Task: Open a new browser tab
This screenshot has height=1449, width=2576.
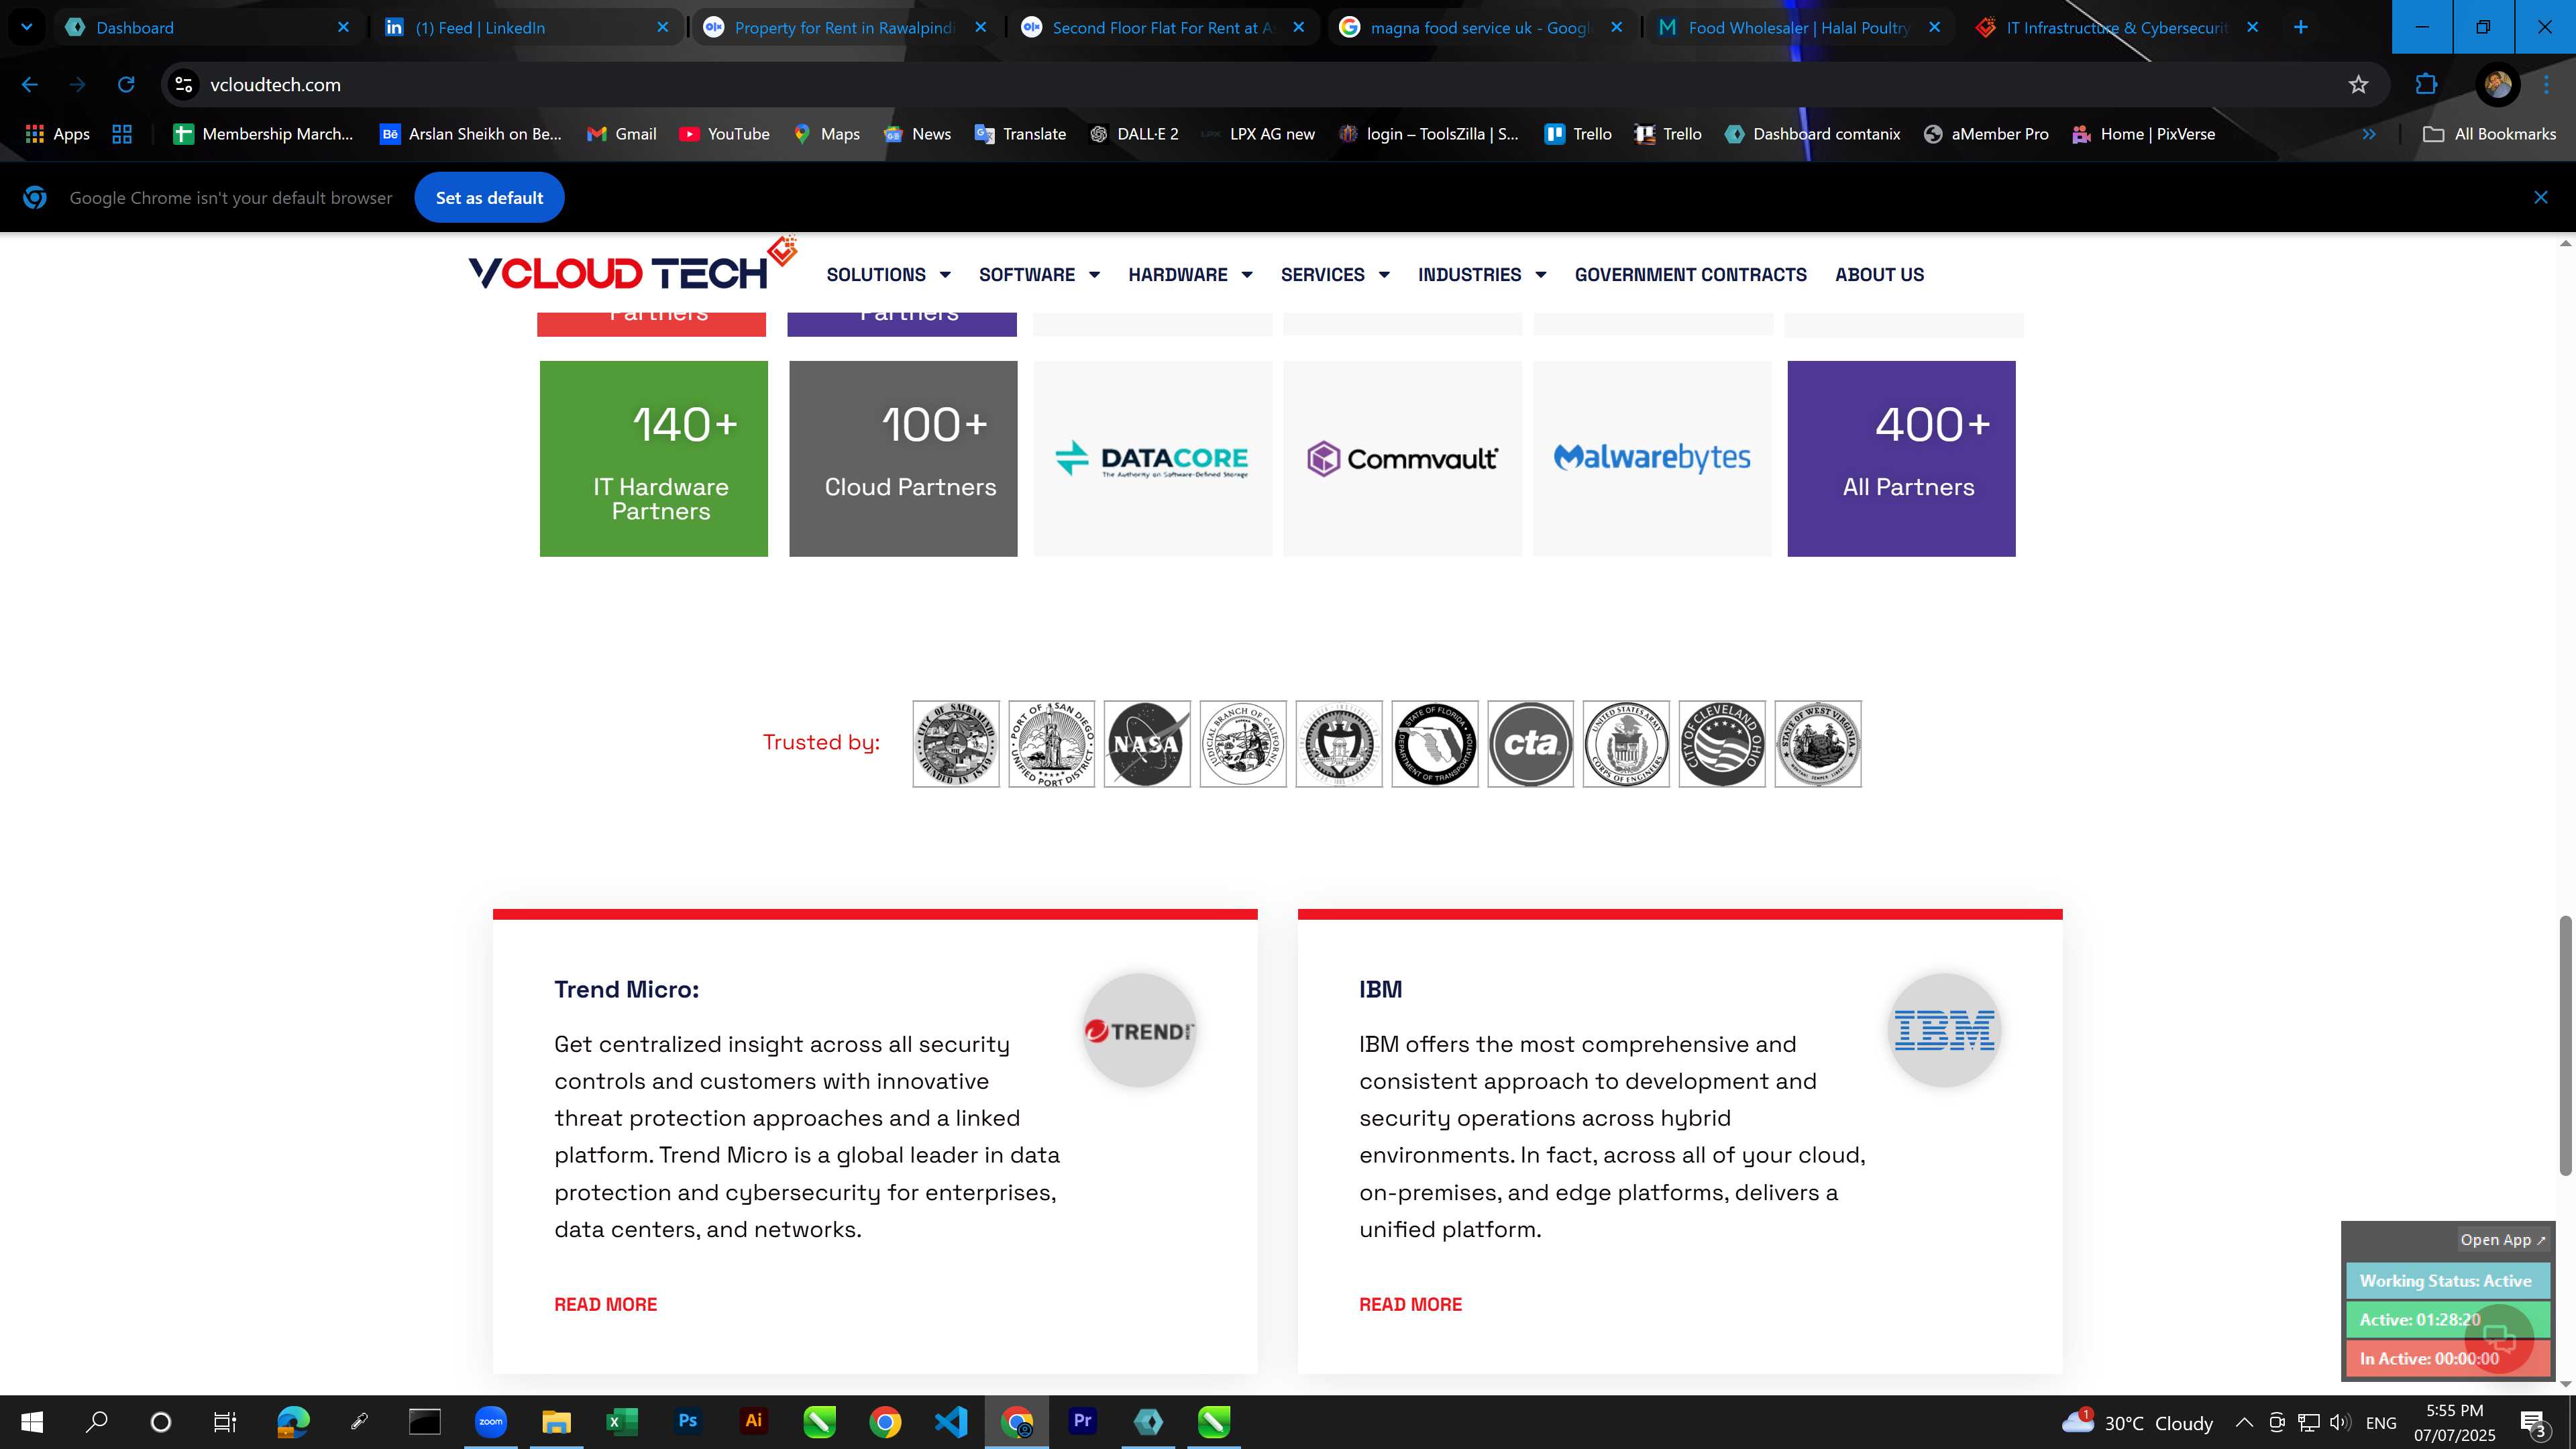Action: pyautogui.click(x=2301, y=27)
